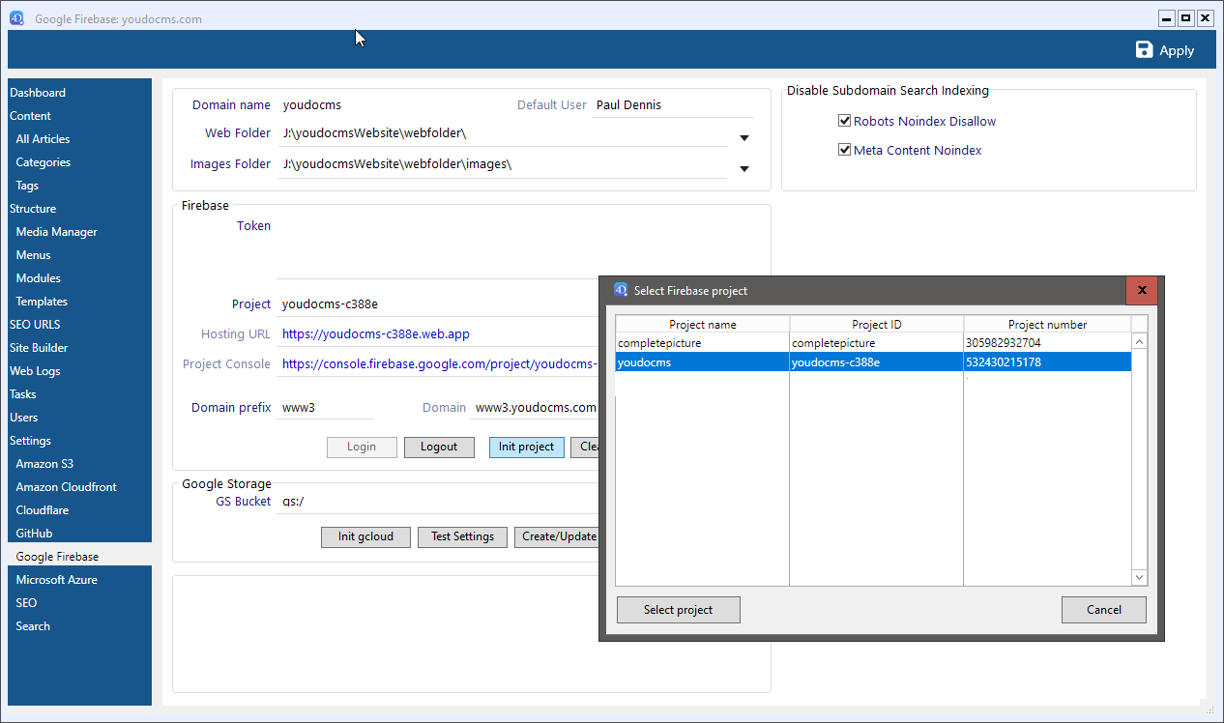This screenshot has width=1224, height=723.
Task: Sort by Project number column header
Action: (1048, 325)
